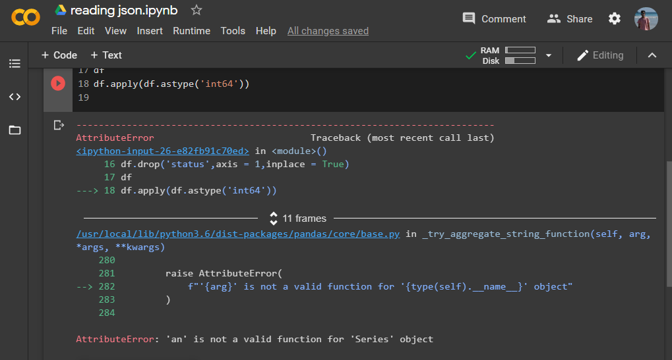Open the Editing mode dropdown
Screen dimensions: 672x360
599,55
